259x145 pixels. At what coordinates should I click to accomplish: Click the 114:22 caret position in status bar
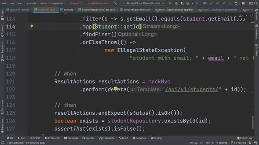[x=193, y=143]
